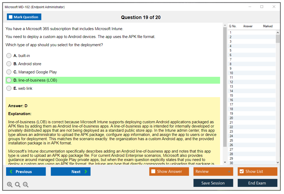The width and height of the screenshot is (284, 194).
Task: Select option E web link
Action: pyautogui.click(x=9, y=88)
